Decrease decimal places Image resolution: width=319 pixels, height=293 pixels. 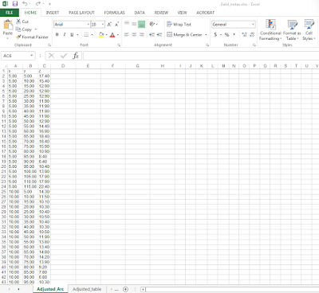click(252, 34)
